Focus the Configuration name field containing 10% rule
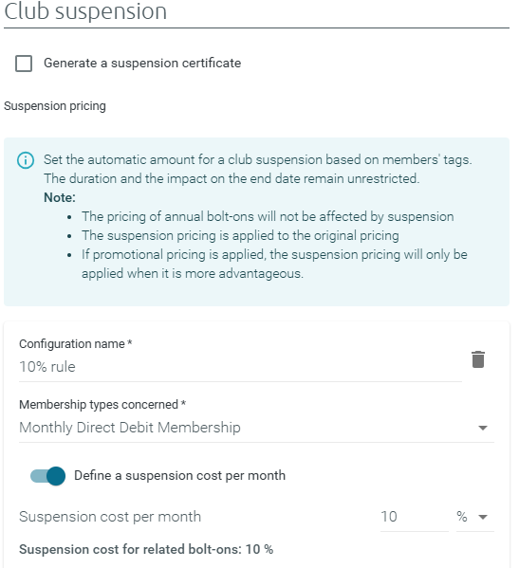The image size is (519, 568). pyautogui.click(x=240, y=367)
